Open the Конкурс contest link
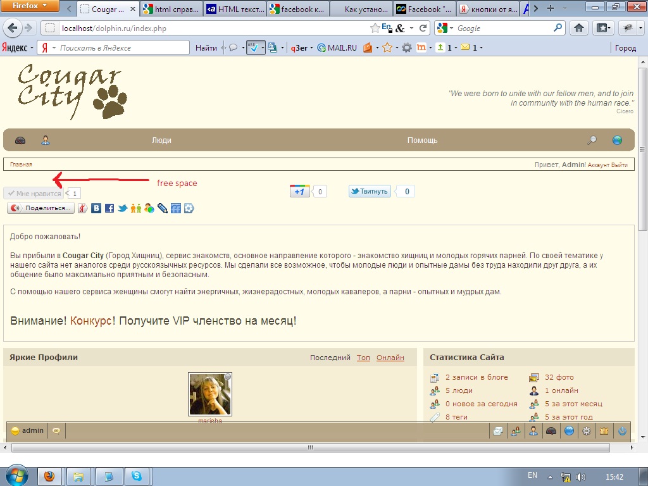The width and height of the screenshot is (648, 486). (91, 321)
